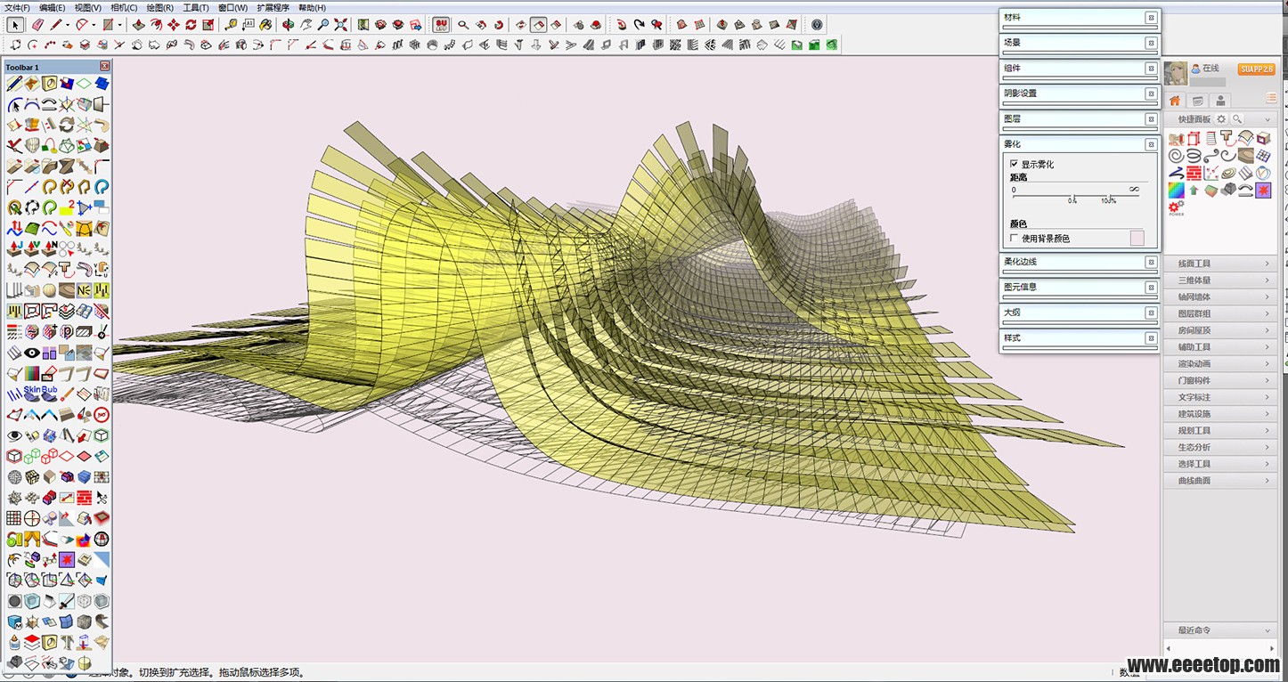Open the 帮助(H) menu

tap(312, 7)
